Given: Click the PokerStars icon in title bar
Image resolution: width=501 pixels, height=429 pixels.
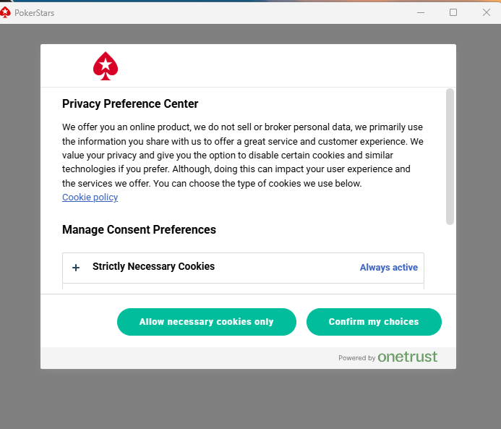Looking at the screenshot, I should 6,12.
